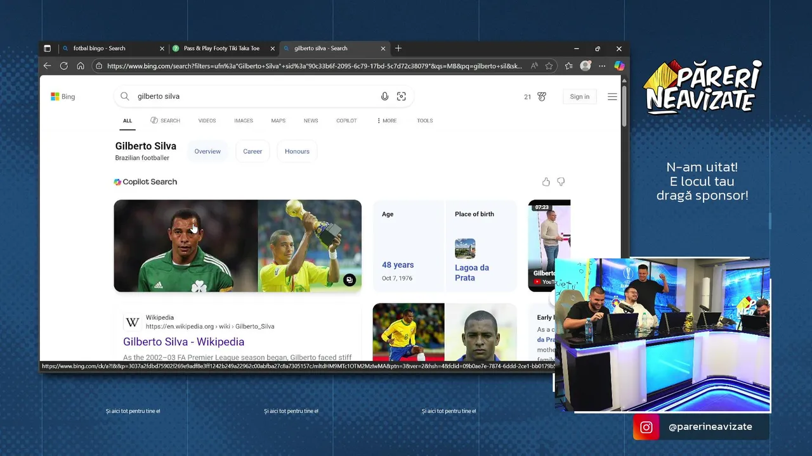Activate the Read aloud icon in address bar
Viewport: 812px width, 456px height.
(535, 66)
